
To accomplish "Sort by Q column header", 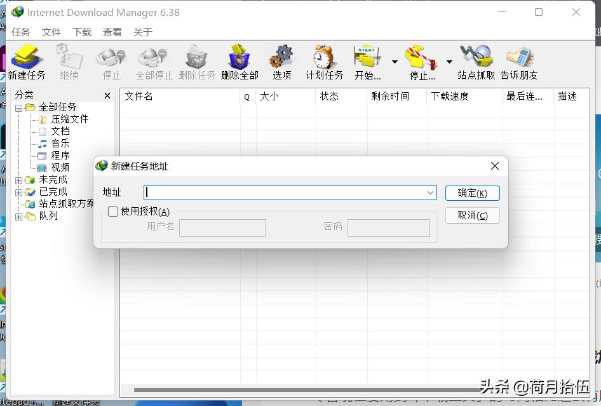I will tap(248, 96).
